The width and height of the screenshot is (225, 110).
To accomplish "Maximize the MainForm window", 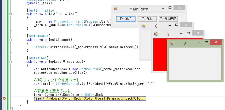I will [x=170, y=8].
